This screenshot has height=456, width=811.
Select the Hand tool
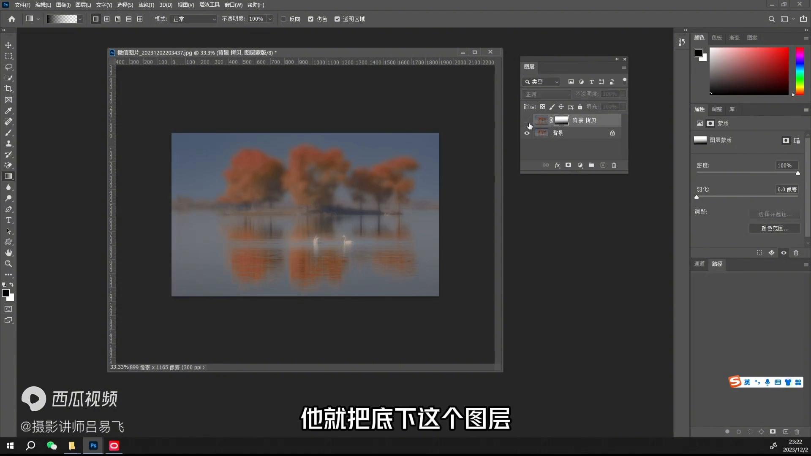[x=8, y=253]
